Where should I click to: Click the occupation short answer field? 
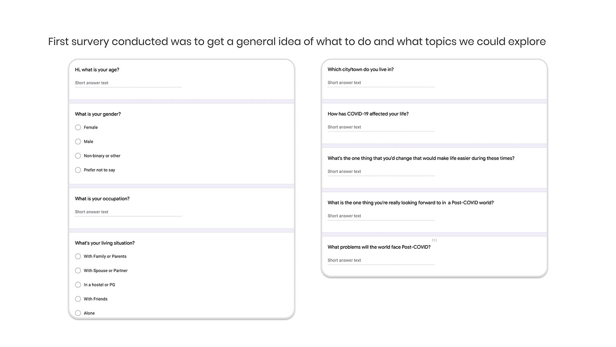tap(128, 212)
